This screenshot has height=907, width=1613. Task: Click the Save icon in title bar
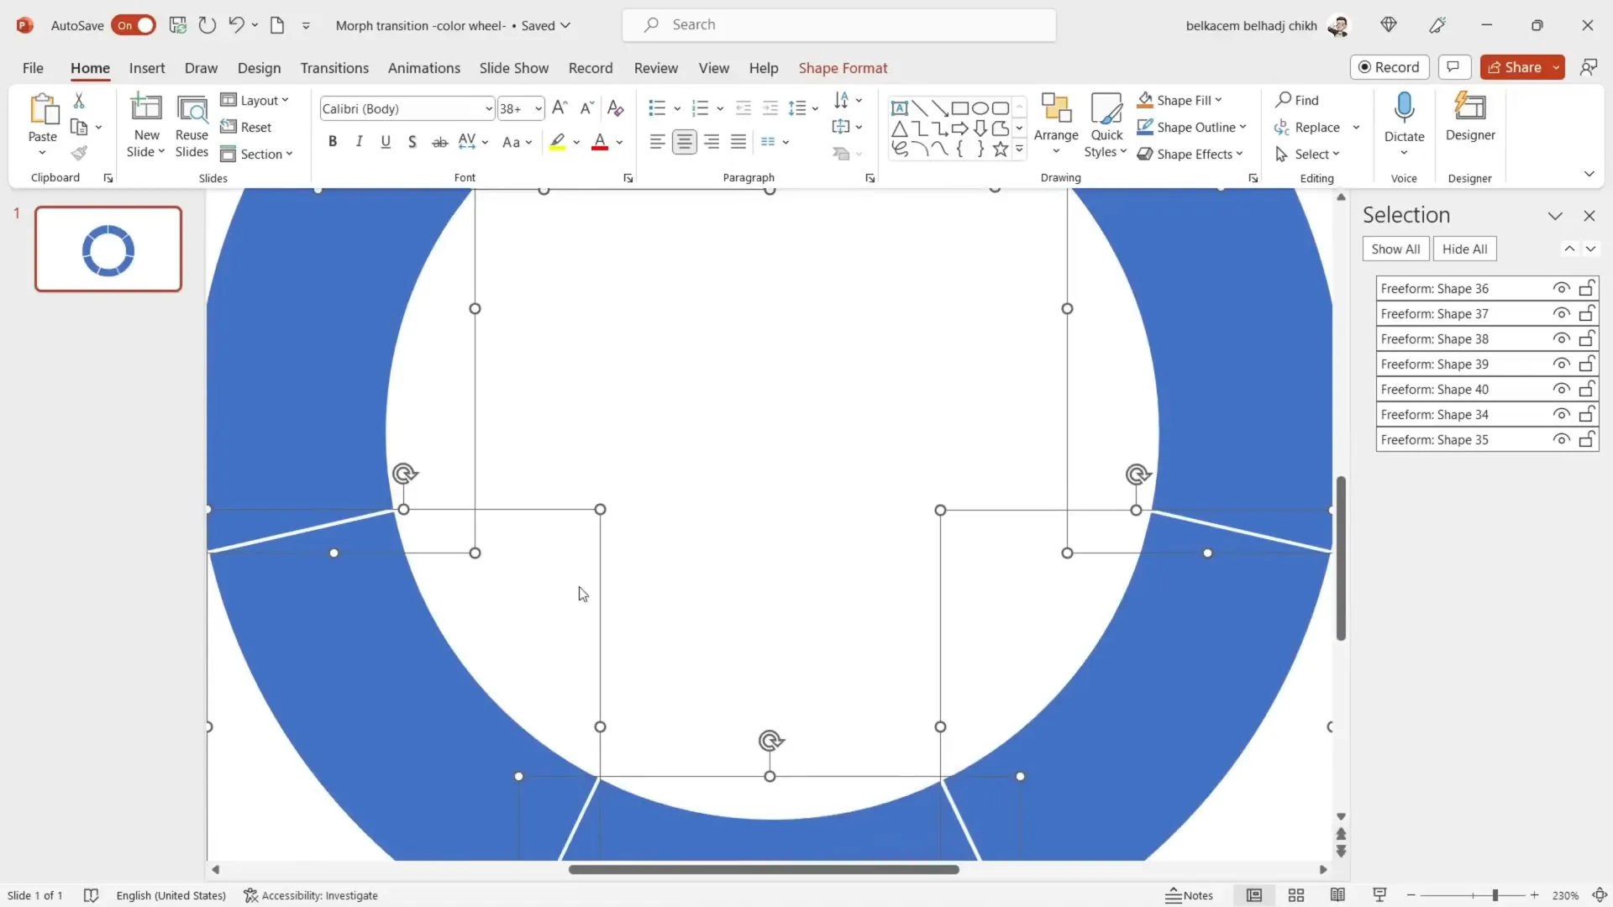coord(177,25)
